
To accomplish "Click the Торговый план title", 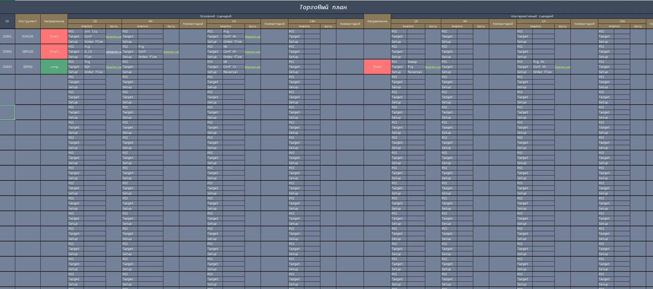I will (323, 7).
